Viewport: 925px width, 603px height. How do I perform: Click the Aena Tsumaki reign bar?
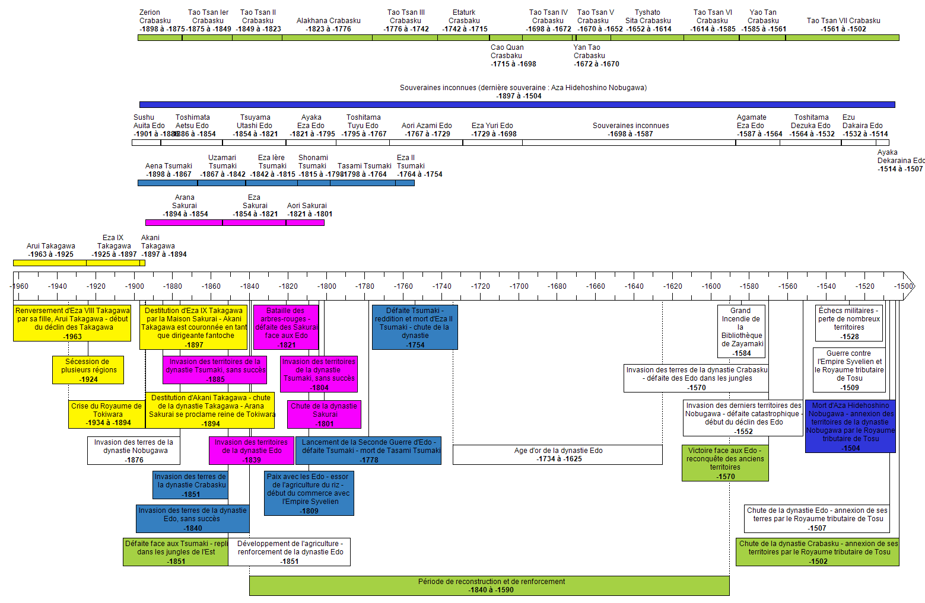(167, 183)
